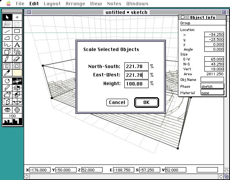Choose the Rectangle tool
Image resolution: width=230 pixels, height=180 pixels.
coord(17,31)
